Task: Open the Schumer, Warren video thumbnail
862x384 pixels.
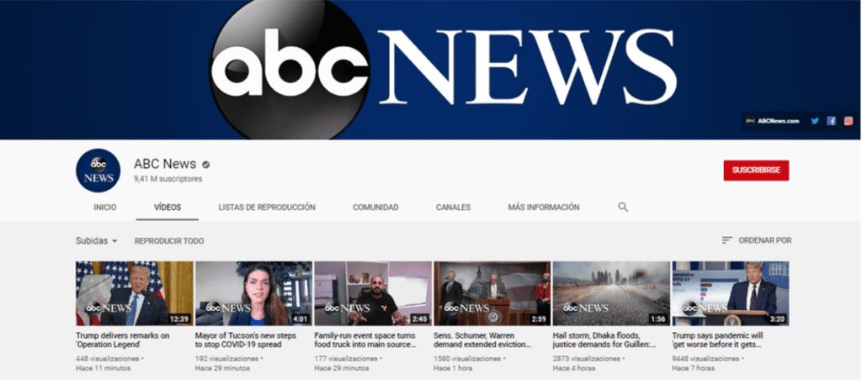Action: (492, 293)
